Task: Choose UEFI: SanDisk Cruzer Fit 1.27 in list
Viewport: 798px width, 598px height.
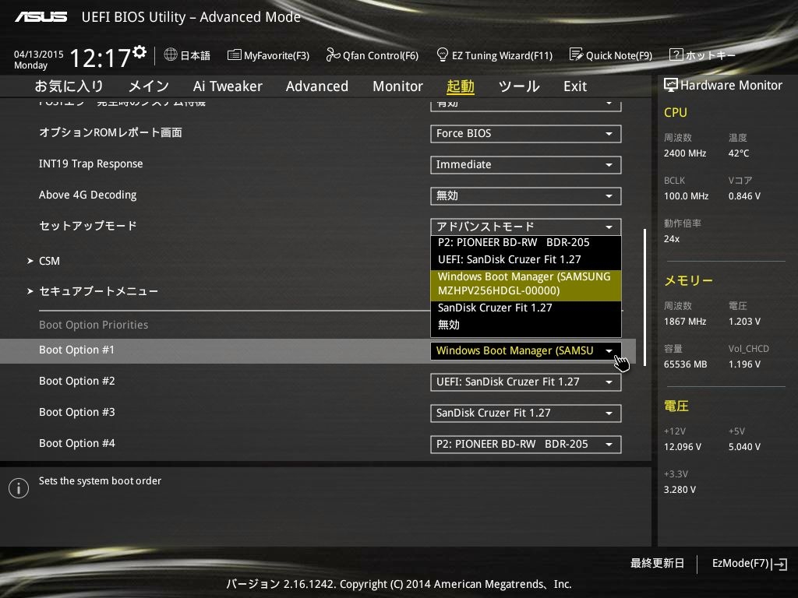Action: point(526,259)
